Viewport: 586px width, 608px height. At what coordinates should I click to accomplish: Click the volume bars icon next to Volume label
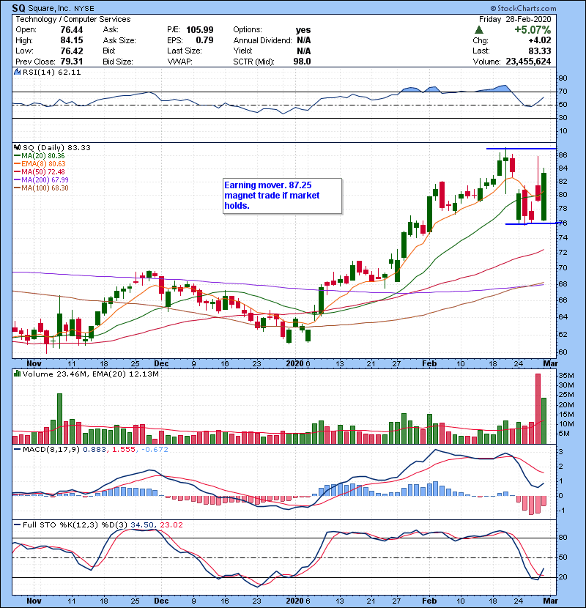point(17,374)
